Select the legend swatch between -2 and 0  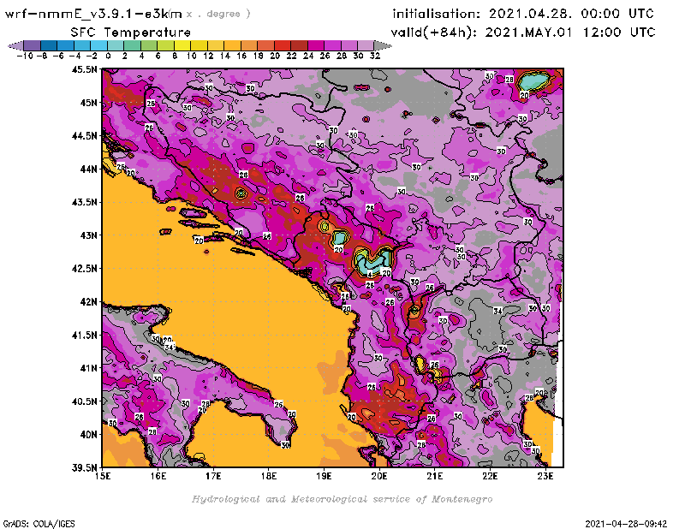[x=98, y=45]
